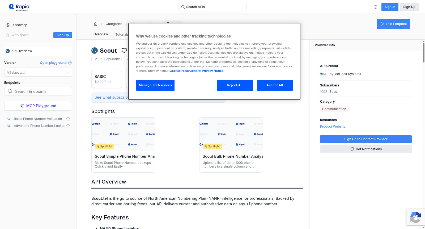Select the BASIC $0.00 plan card

(x=107, y=79)
